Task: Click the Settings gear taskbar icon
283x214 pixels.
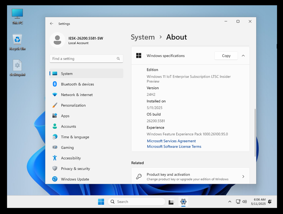Action: [183, 201]
